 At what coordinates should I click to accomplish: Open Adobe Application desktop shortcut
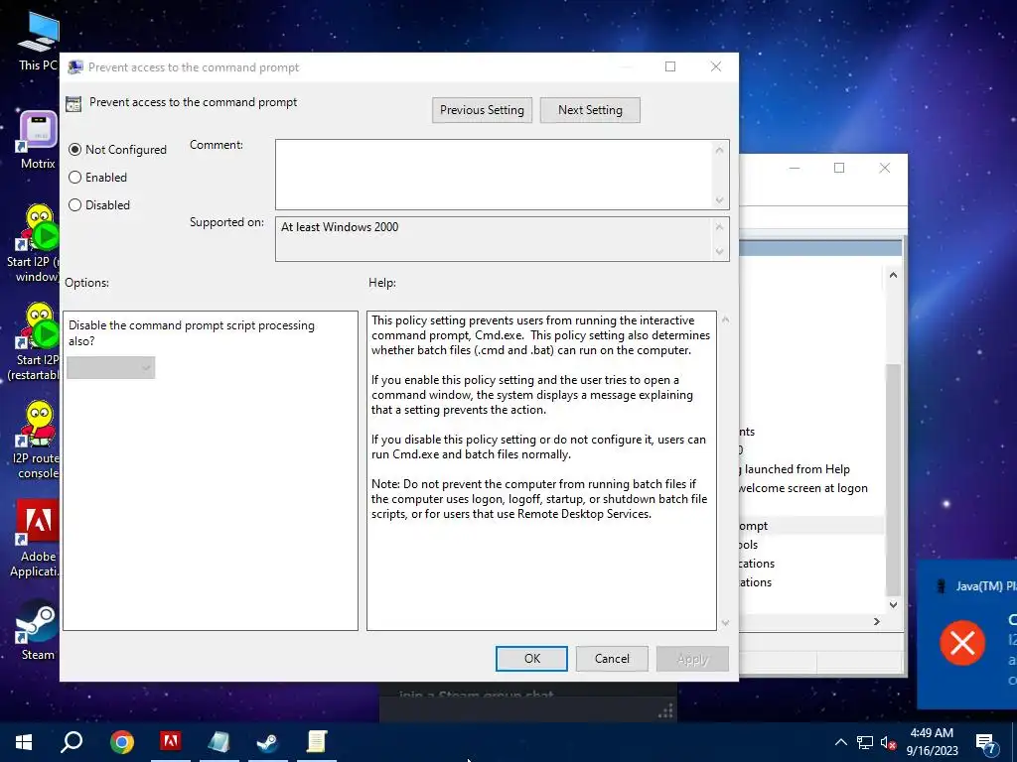[x=37, y=539]
